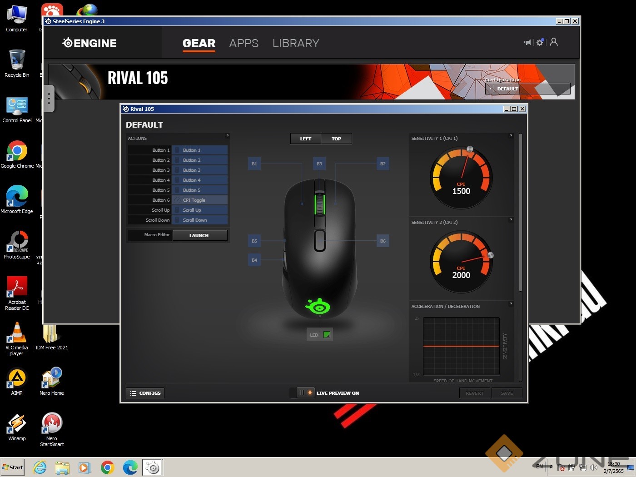This screenshot has height=477, width=636.
Task: Select the B5 button marker
Action: point(254,241)
